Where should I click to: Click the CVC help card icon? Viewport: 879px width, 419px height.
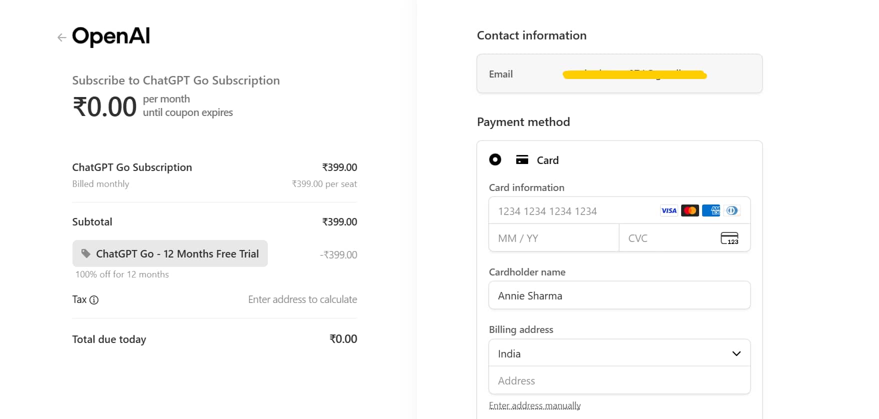(730, 238)
